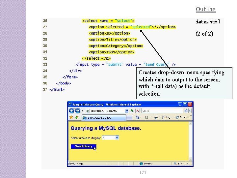Click the IE Back arrow button
Screen dimensions: 237x178
(x=72, y=111)
